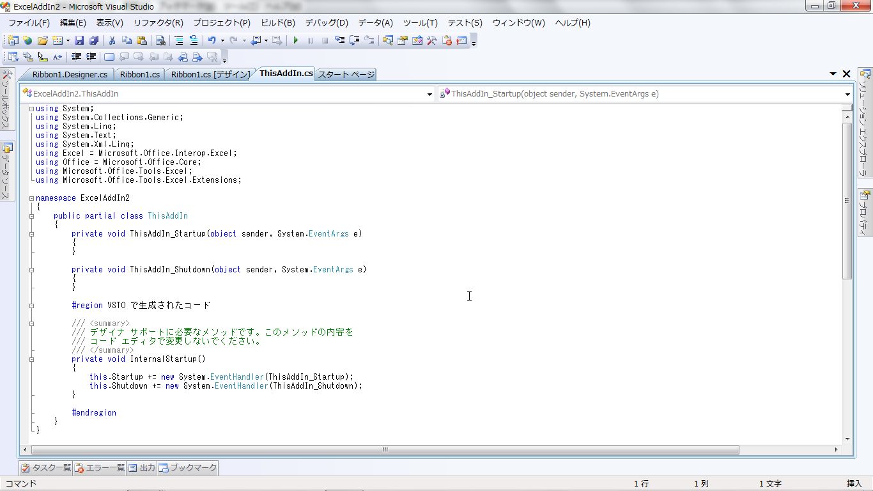Collapse the namespace ExcelAddIn2 outlining box
The width and height of the screenshot is (873, 491).
click(32, 198)
